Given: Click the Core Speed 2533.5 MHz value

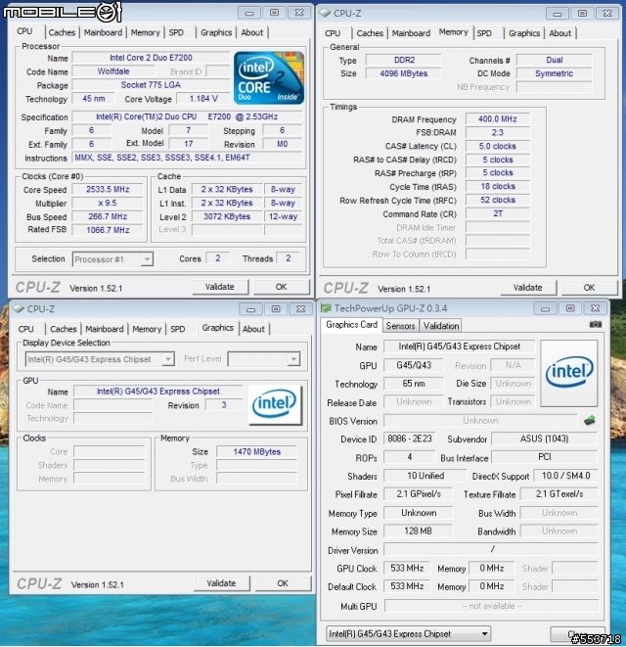Looking at the screenshot, I should pyautogui.click(x=108, y=189).
